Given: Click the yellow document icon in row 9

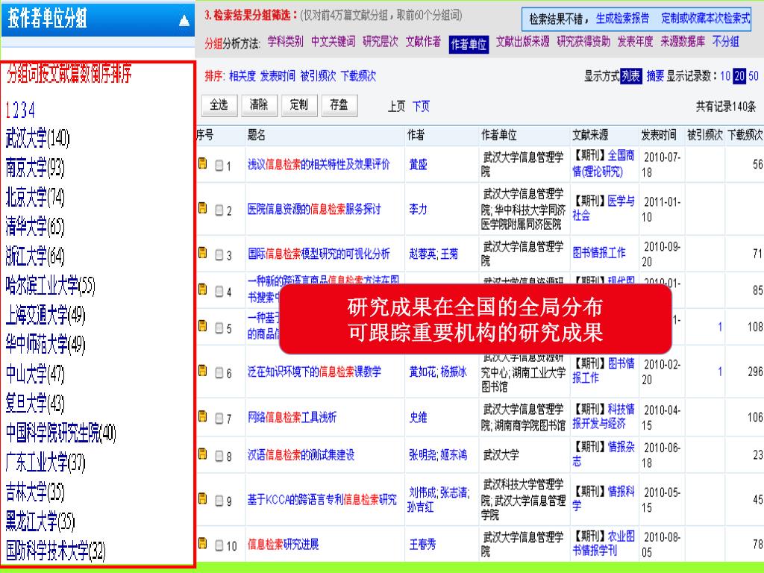Looking at the screenshot, I should (203, 499).
